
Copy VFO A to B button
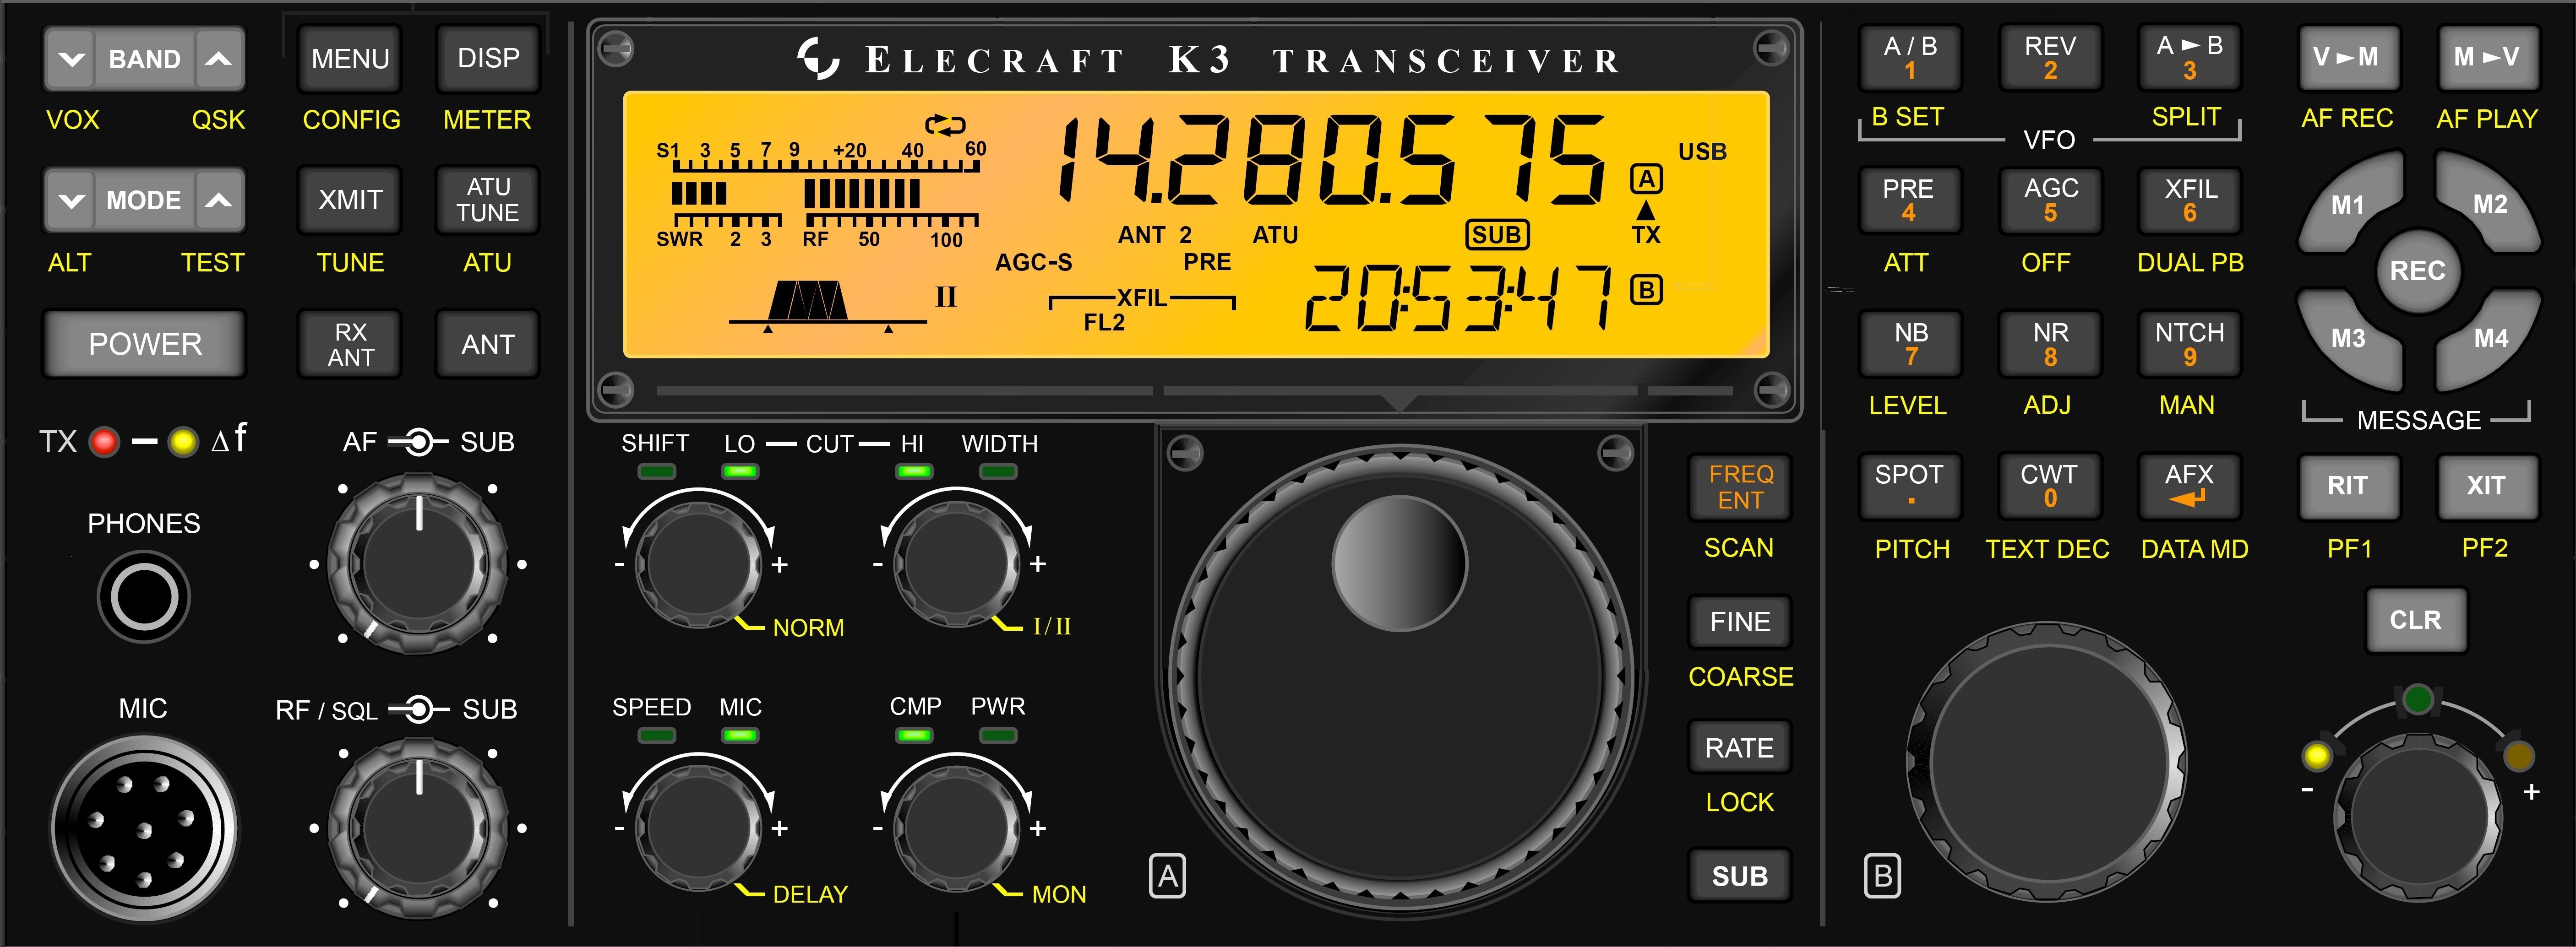(2189, 58)
